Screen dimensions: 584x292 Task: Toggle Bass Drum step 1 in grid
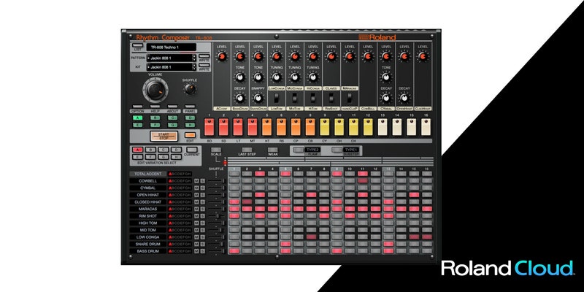(234, 250)
